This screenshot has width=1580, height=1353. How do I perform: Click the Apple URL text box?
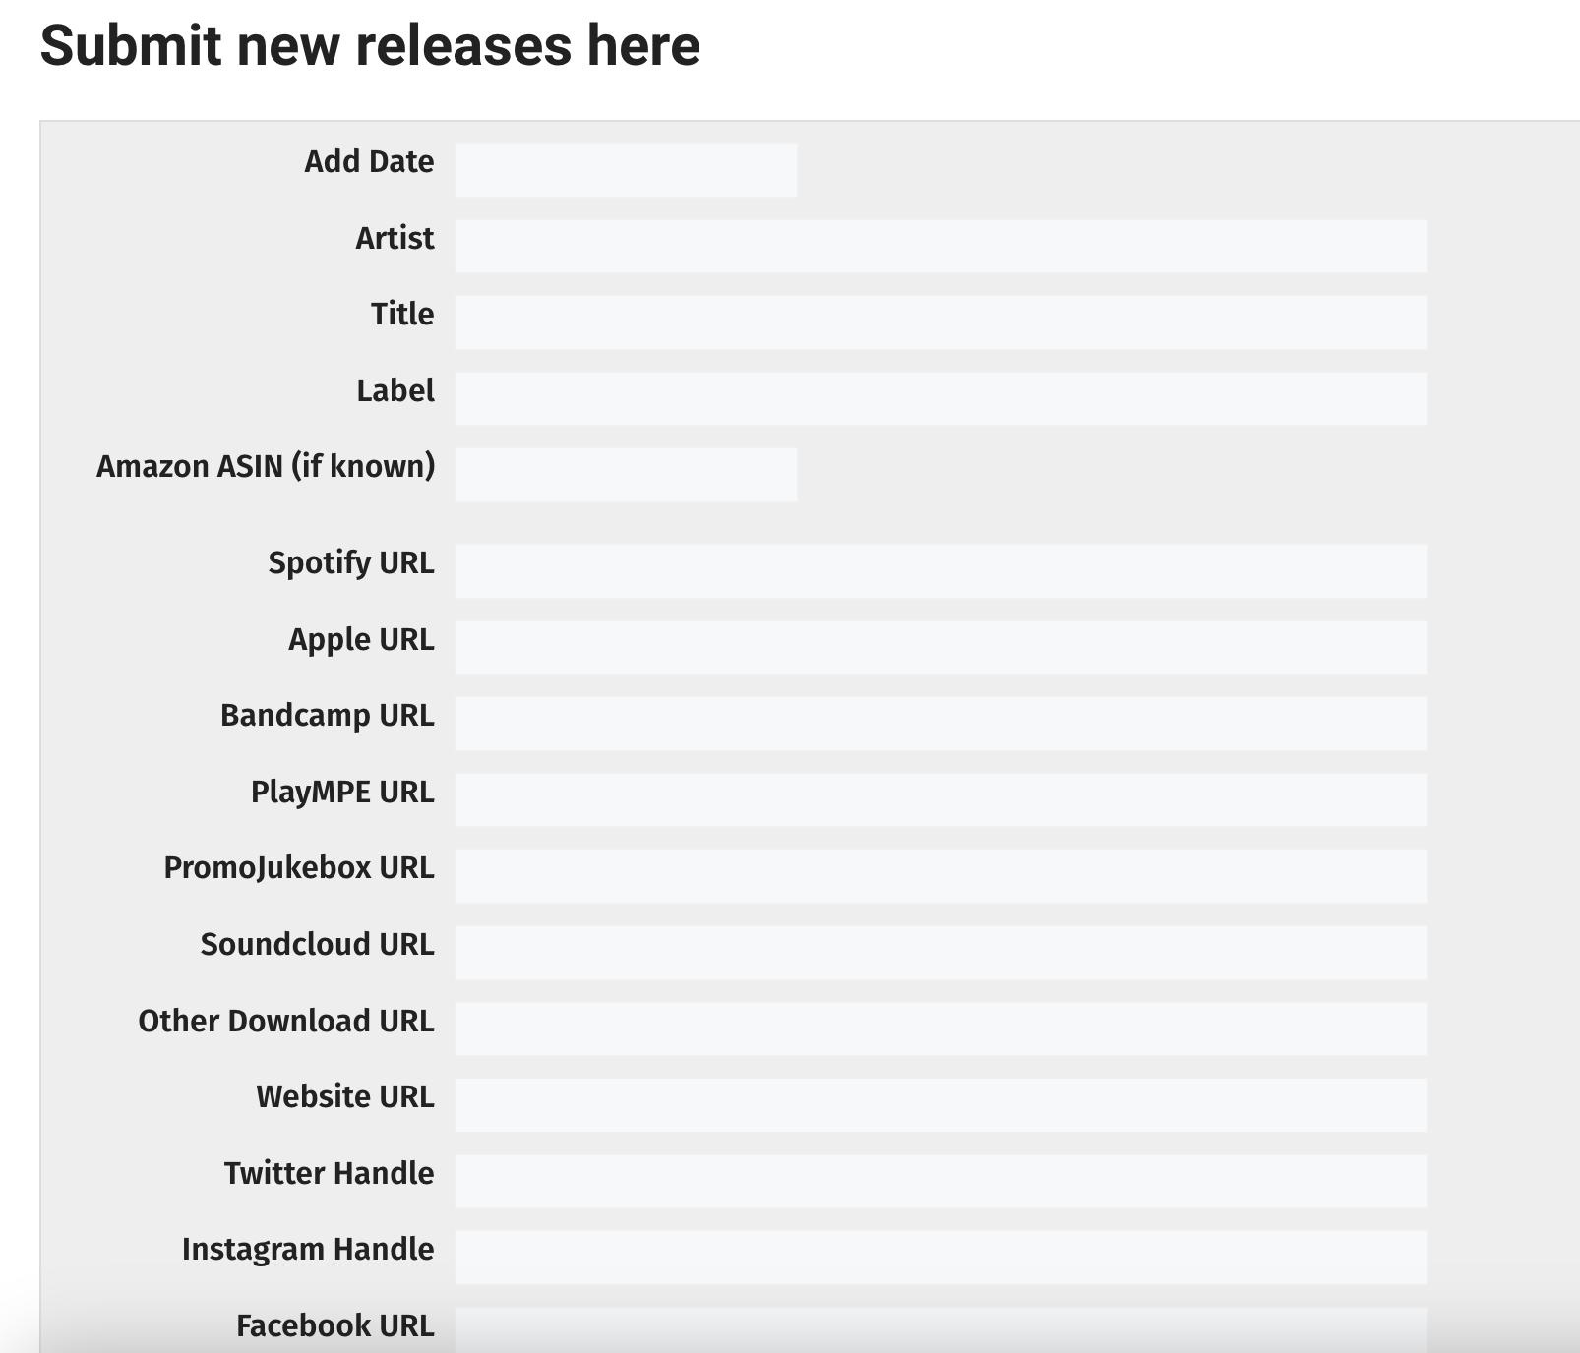click(941, 647)
